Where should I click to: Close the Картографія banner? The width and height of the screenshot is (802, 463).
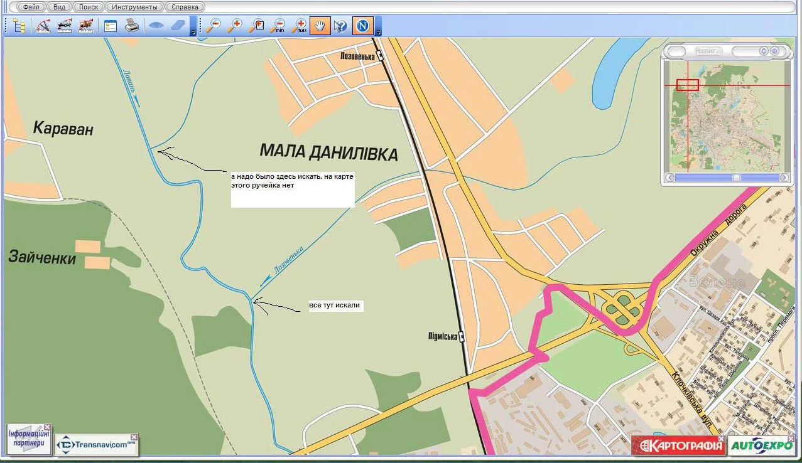click(x=722, y=439)
